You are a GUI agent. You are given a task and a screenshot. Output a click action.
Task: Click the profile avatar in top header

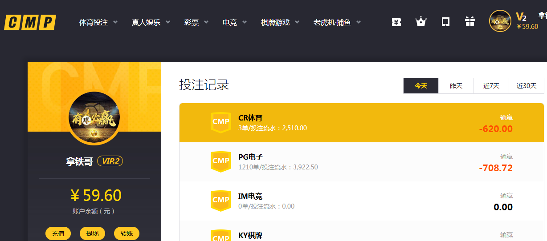tap(500, 21)
